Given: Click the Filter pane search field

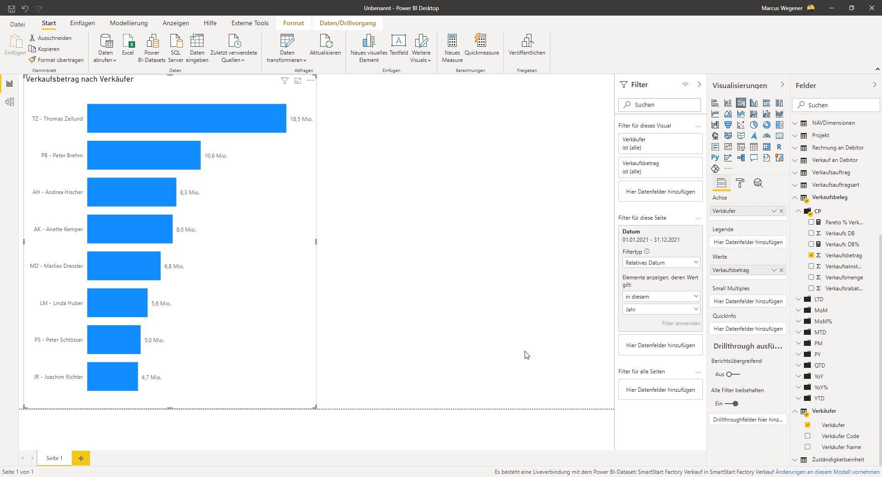Looking at the screenshot, I should (x=659, y=105).
